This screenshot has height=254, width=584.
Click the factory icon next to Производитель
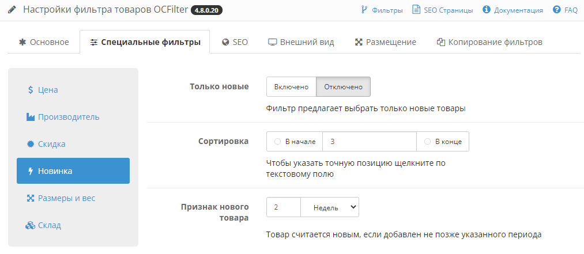[x=31, y=117]
